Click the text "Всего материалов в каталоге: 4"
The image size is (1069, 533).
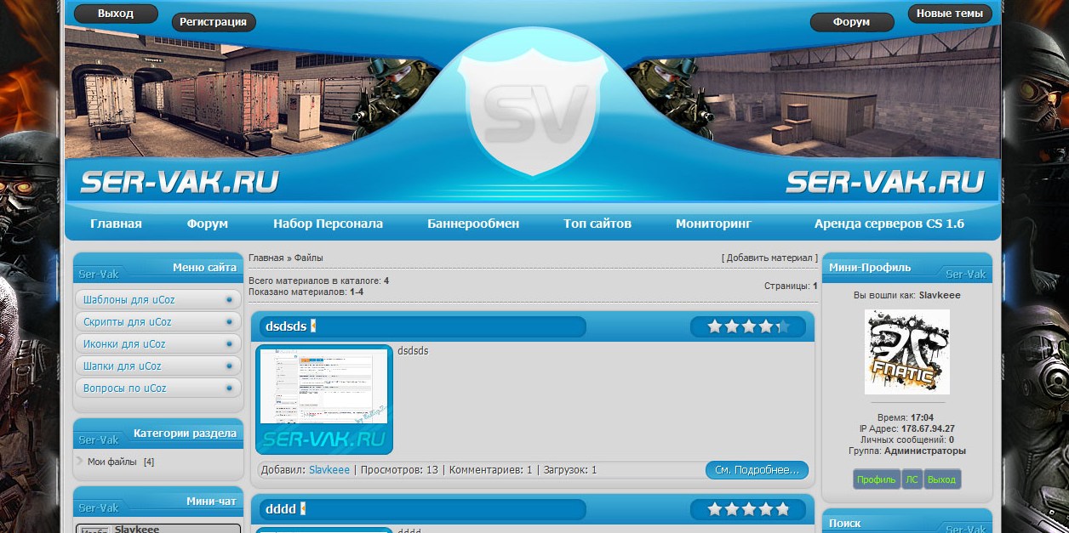pyautogui.click(x=319, y=281)
